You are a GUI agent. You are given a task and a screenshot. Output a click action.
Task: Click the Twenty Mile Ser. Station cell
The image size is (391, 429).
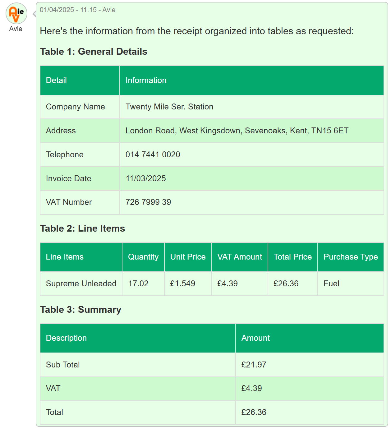pyautogui.click(x=169, y=107)
